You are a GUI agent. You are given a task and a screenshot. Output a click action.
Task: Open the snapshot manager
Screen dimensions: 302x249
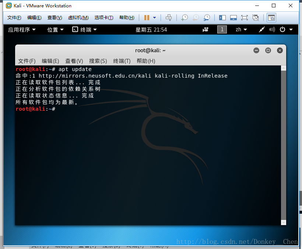coord(207,18)
